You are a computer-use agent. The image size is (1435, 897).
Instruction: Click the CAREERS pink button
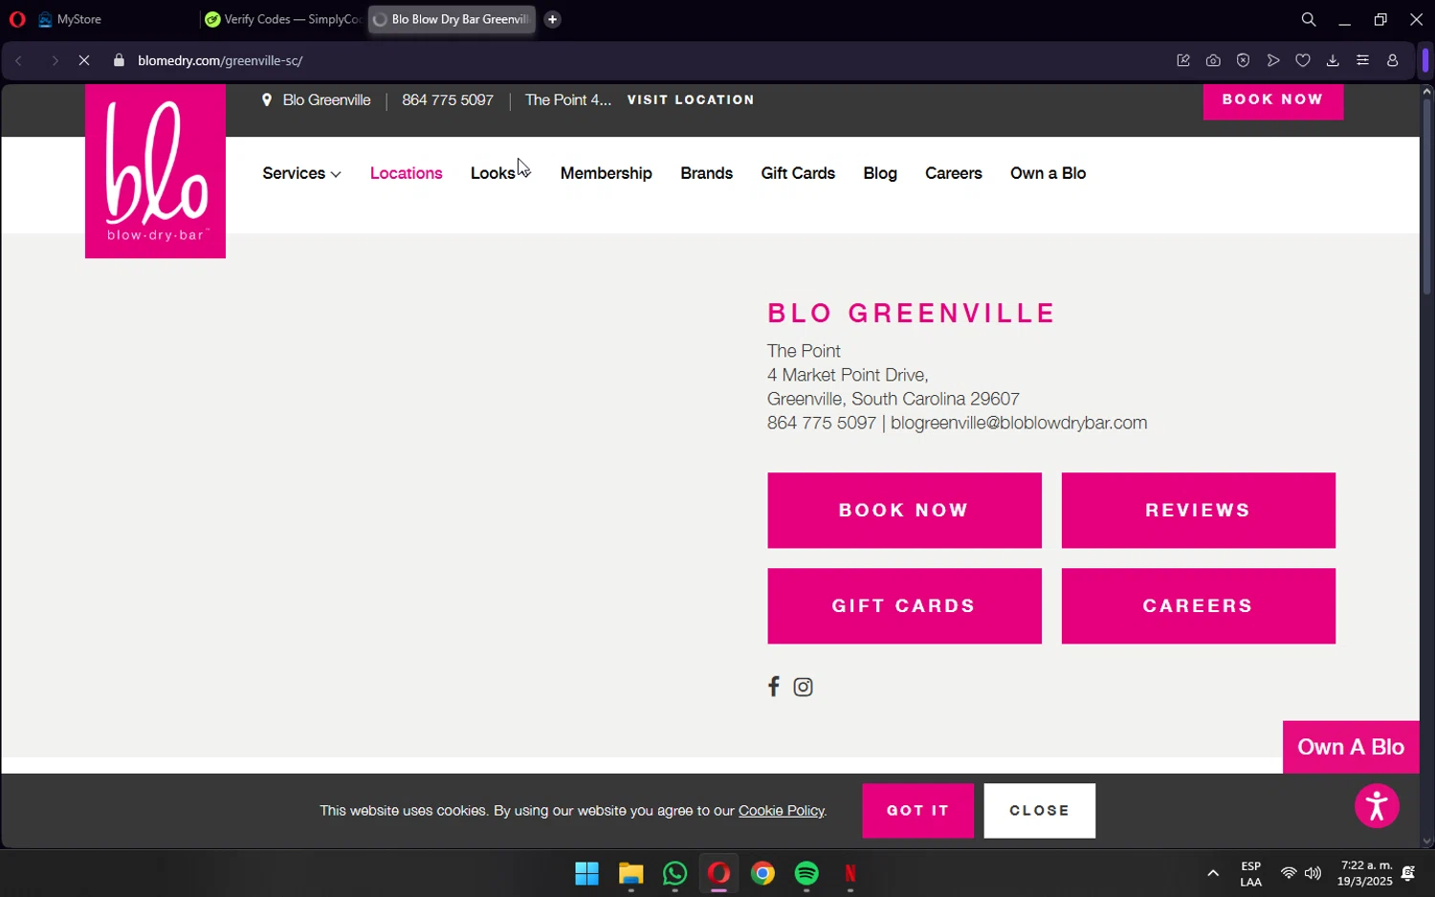pos(1198,606)
